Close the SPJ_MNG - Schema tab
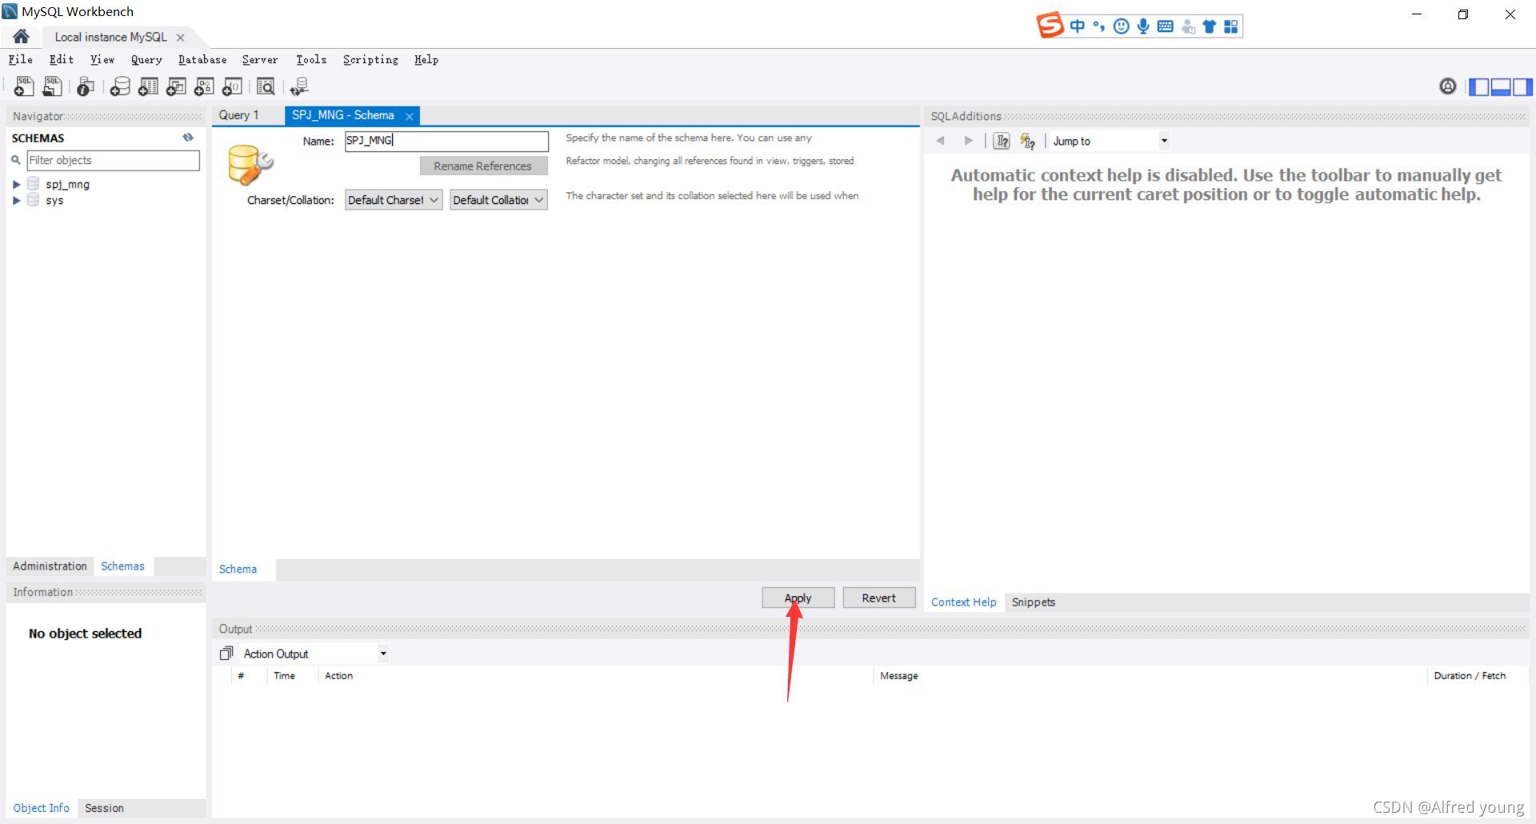This screenshot has width=1536, height=824. [409, 116]
